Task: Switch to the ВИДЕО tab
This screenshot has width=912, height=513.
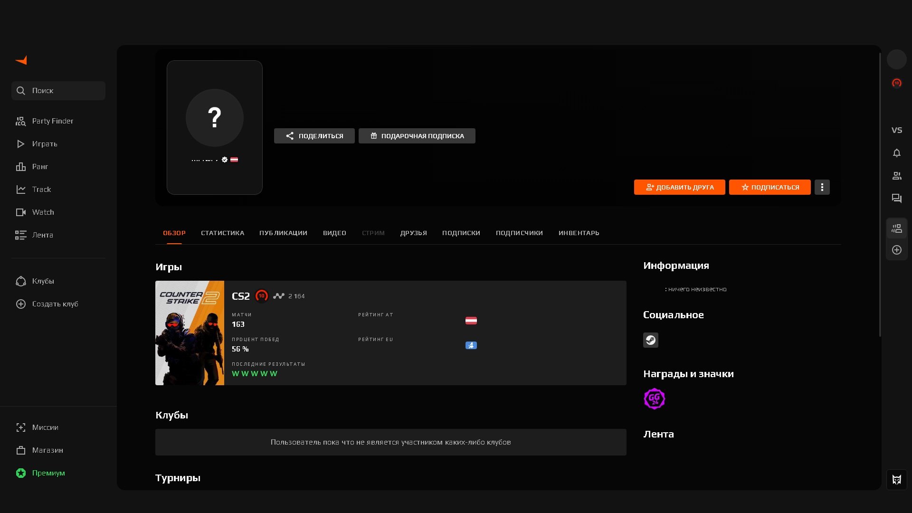Action: [334, 233]
